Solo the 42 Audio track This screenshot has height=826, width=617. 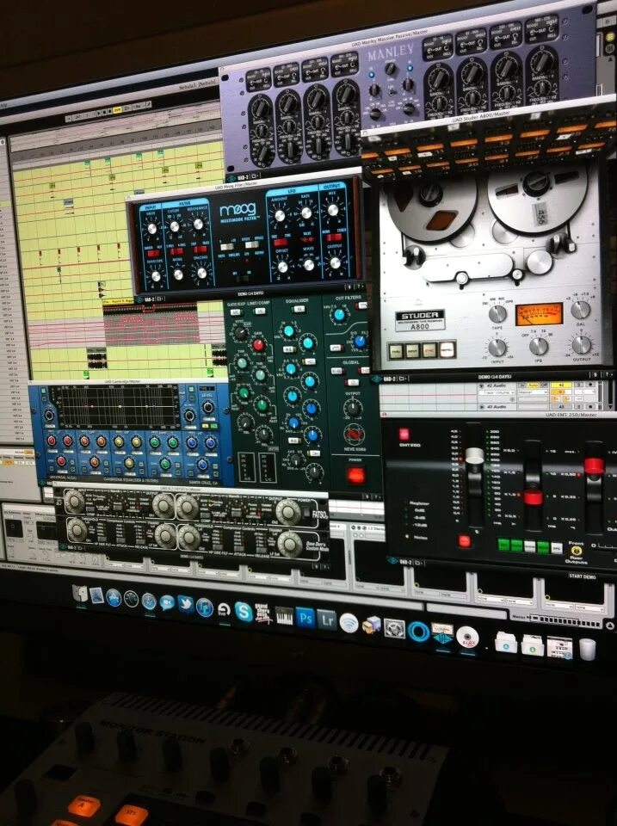(x=578, y=385)
